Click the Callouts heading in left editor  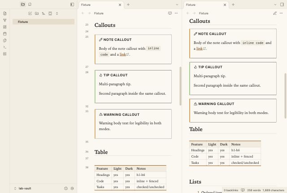(x=105, y=25)
